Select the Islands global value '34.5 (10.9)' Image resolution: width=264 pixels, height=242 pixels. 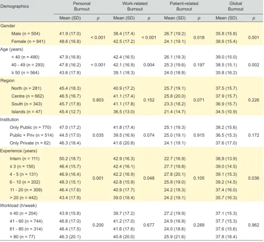(x=226, y=112)
